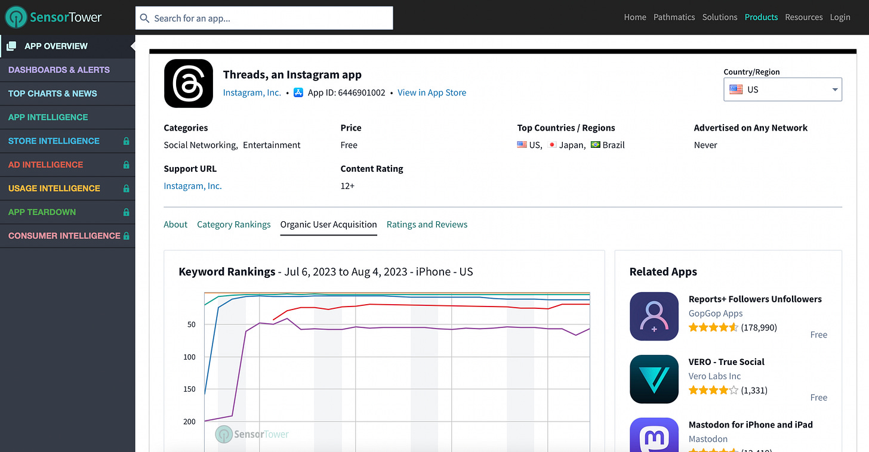Click the red keyword ranking line
Screen dimensions: 869x452
[431, 307]
